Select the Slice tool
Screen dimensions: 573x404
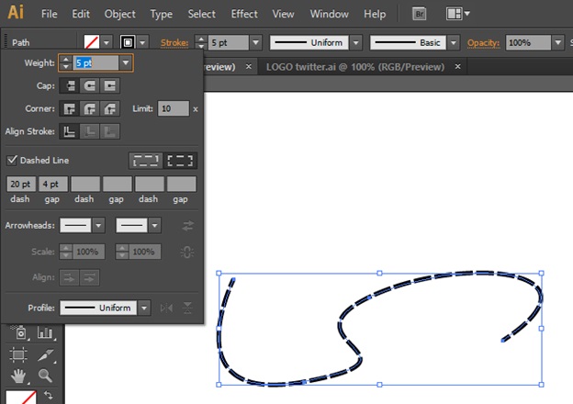coord(44,354)
